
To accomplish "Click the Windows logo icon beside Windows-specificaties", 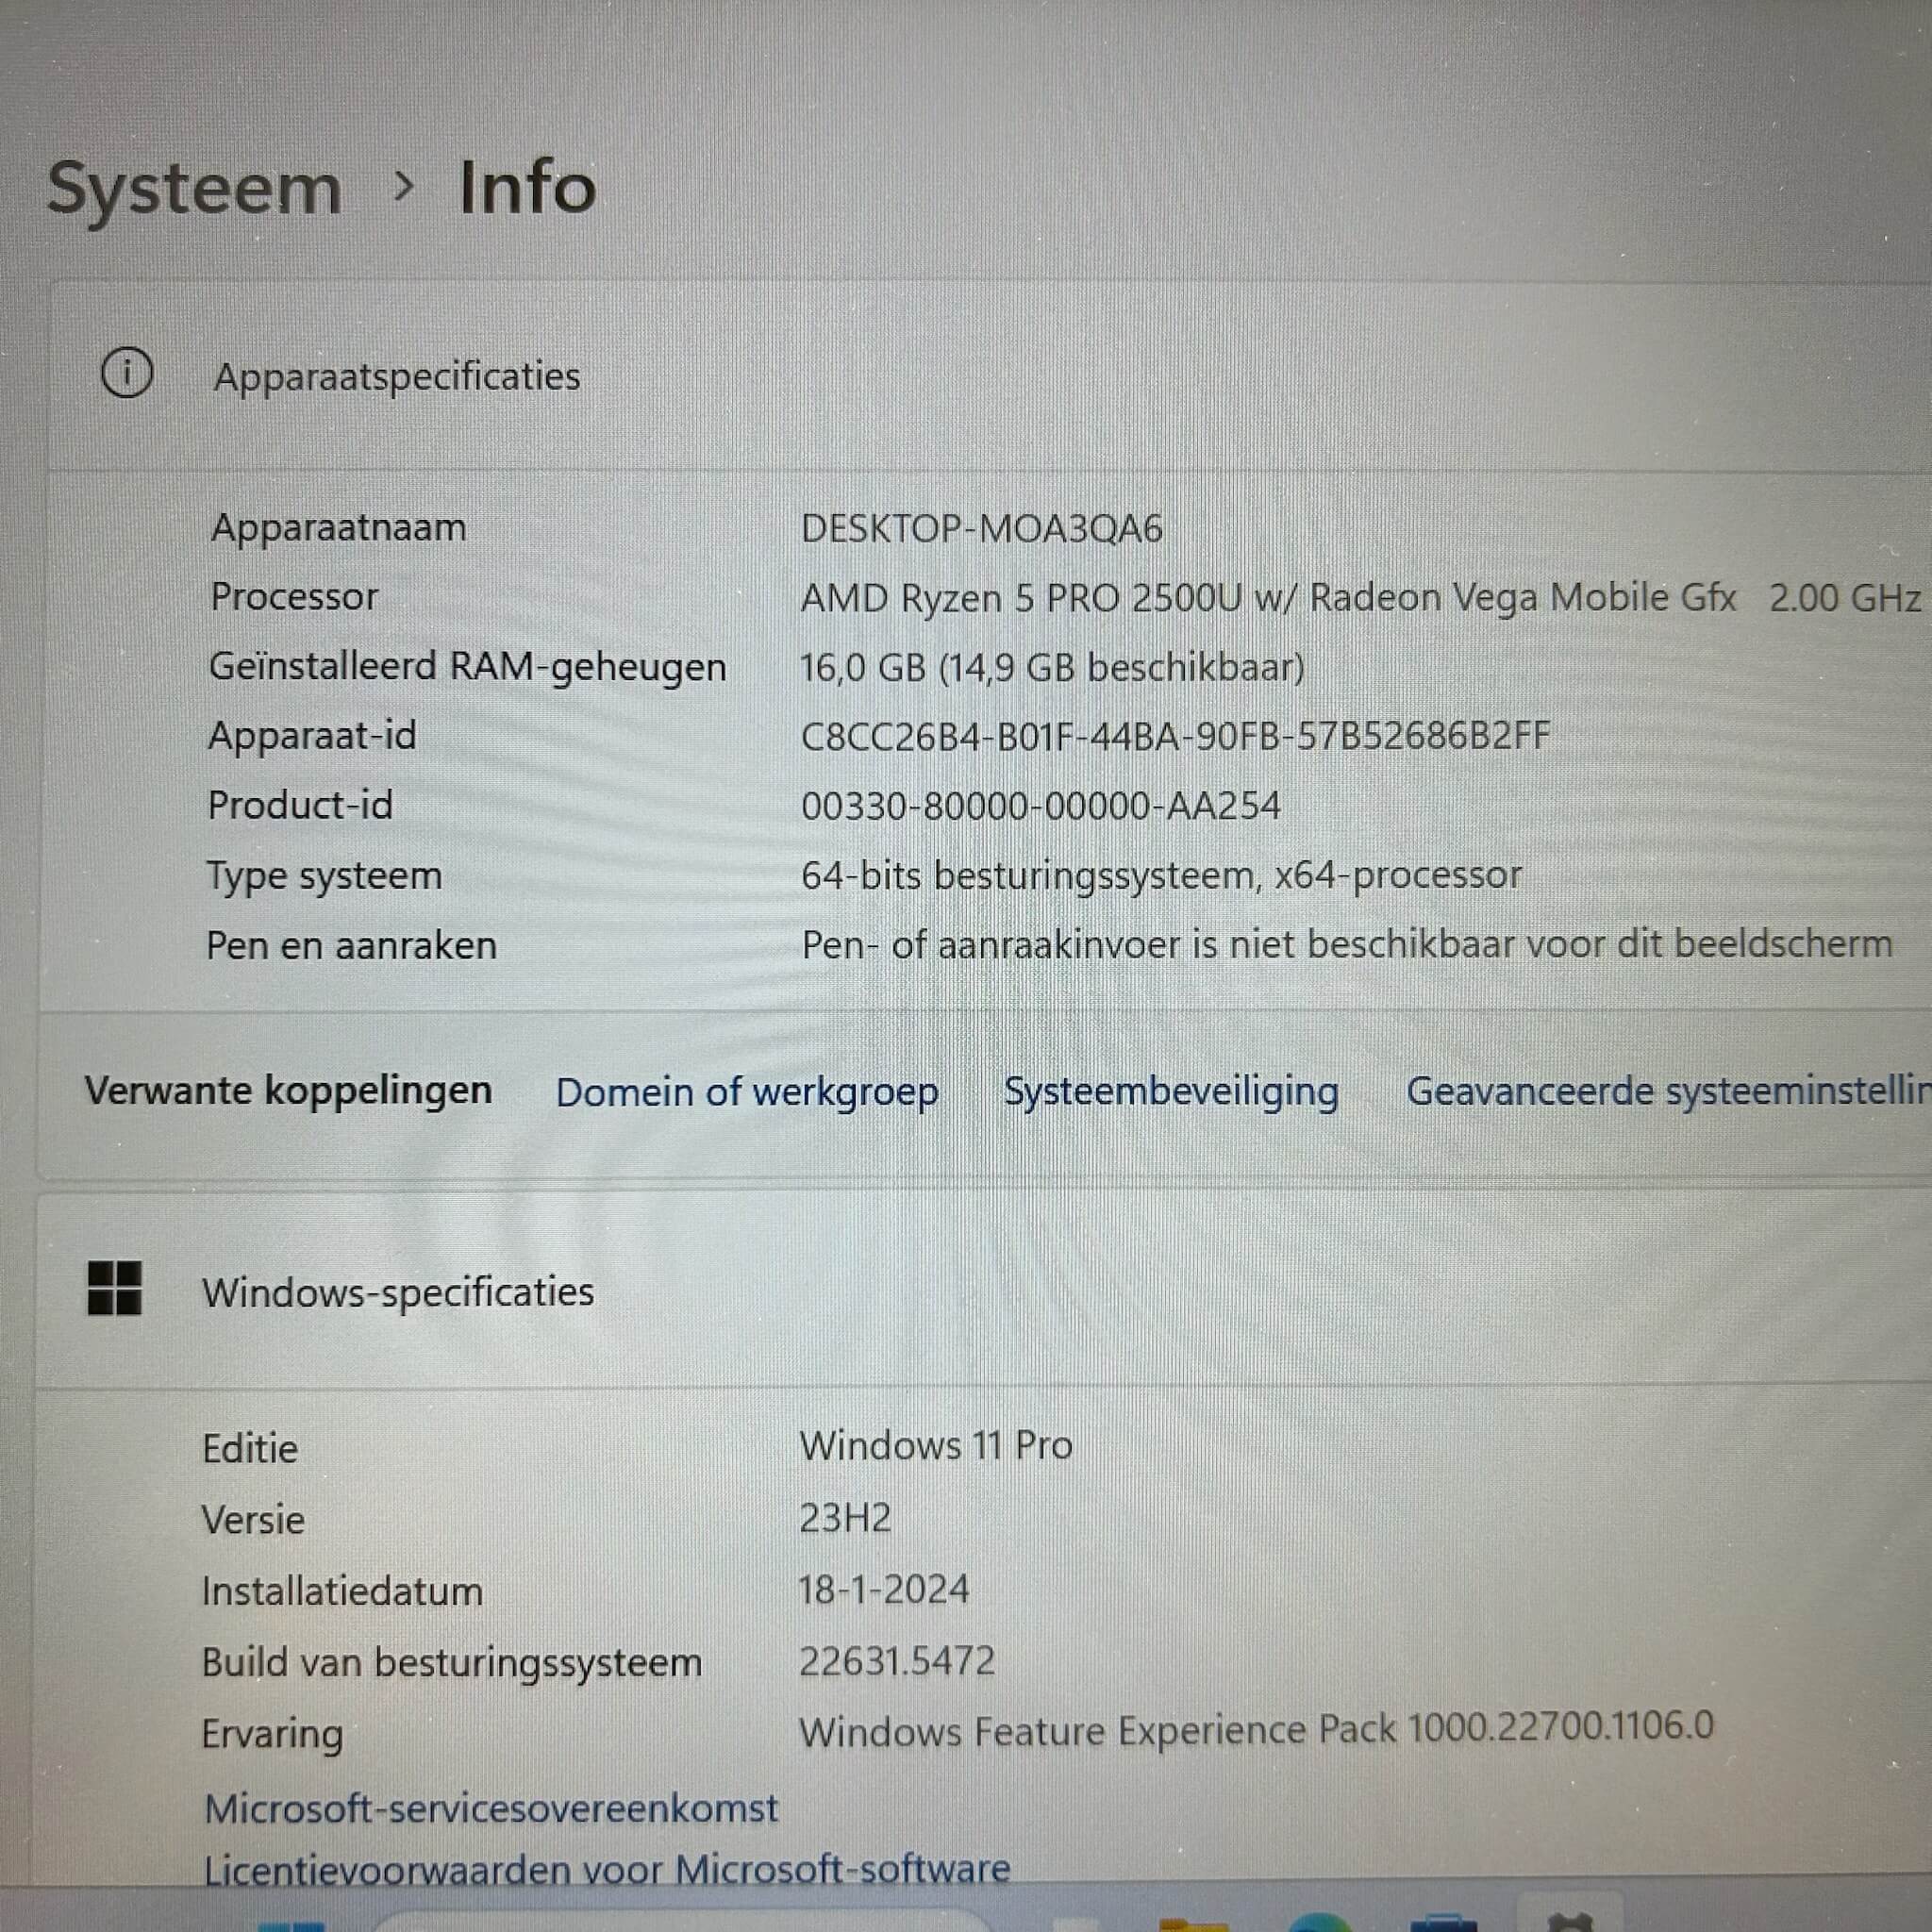I will 115,1288.
